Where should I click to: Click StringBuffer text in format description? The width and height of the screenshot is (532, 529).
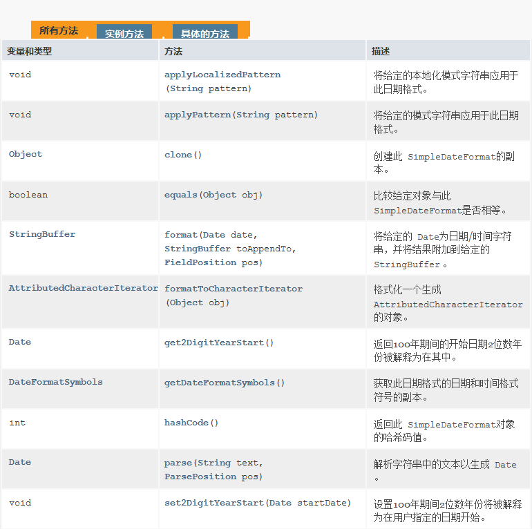[407, 264]
